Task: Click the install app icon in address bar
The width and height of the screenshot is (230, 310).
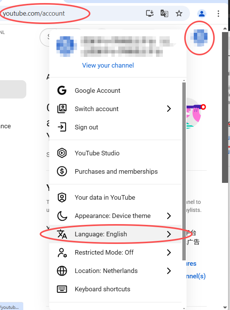Action: [x=150, y=14]
